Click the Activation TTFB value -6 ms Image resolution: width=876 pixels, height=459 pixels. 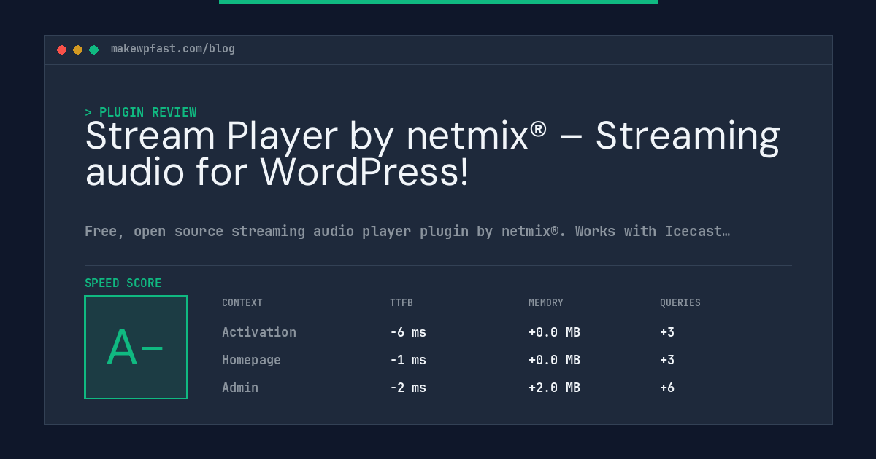pyautogui.click(x=408, y=332)
